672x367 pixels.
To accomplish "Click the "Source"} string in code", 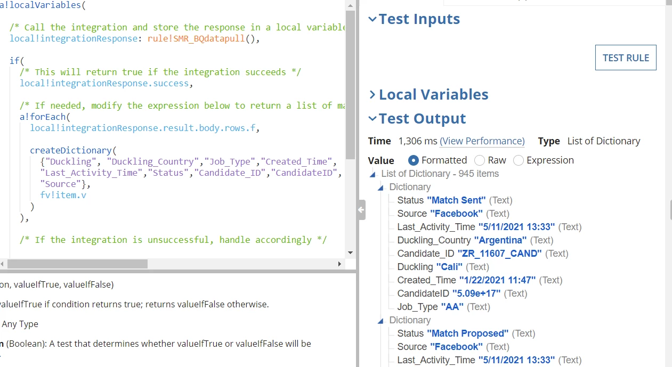I will click(63, 184).
